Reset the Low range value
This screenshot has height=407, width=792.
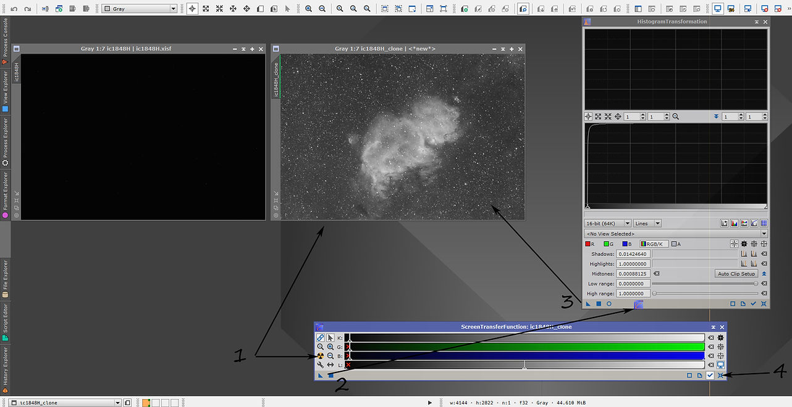pyautogui.click(x=764, y=284)
